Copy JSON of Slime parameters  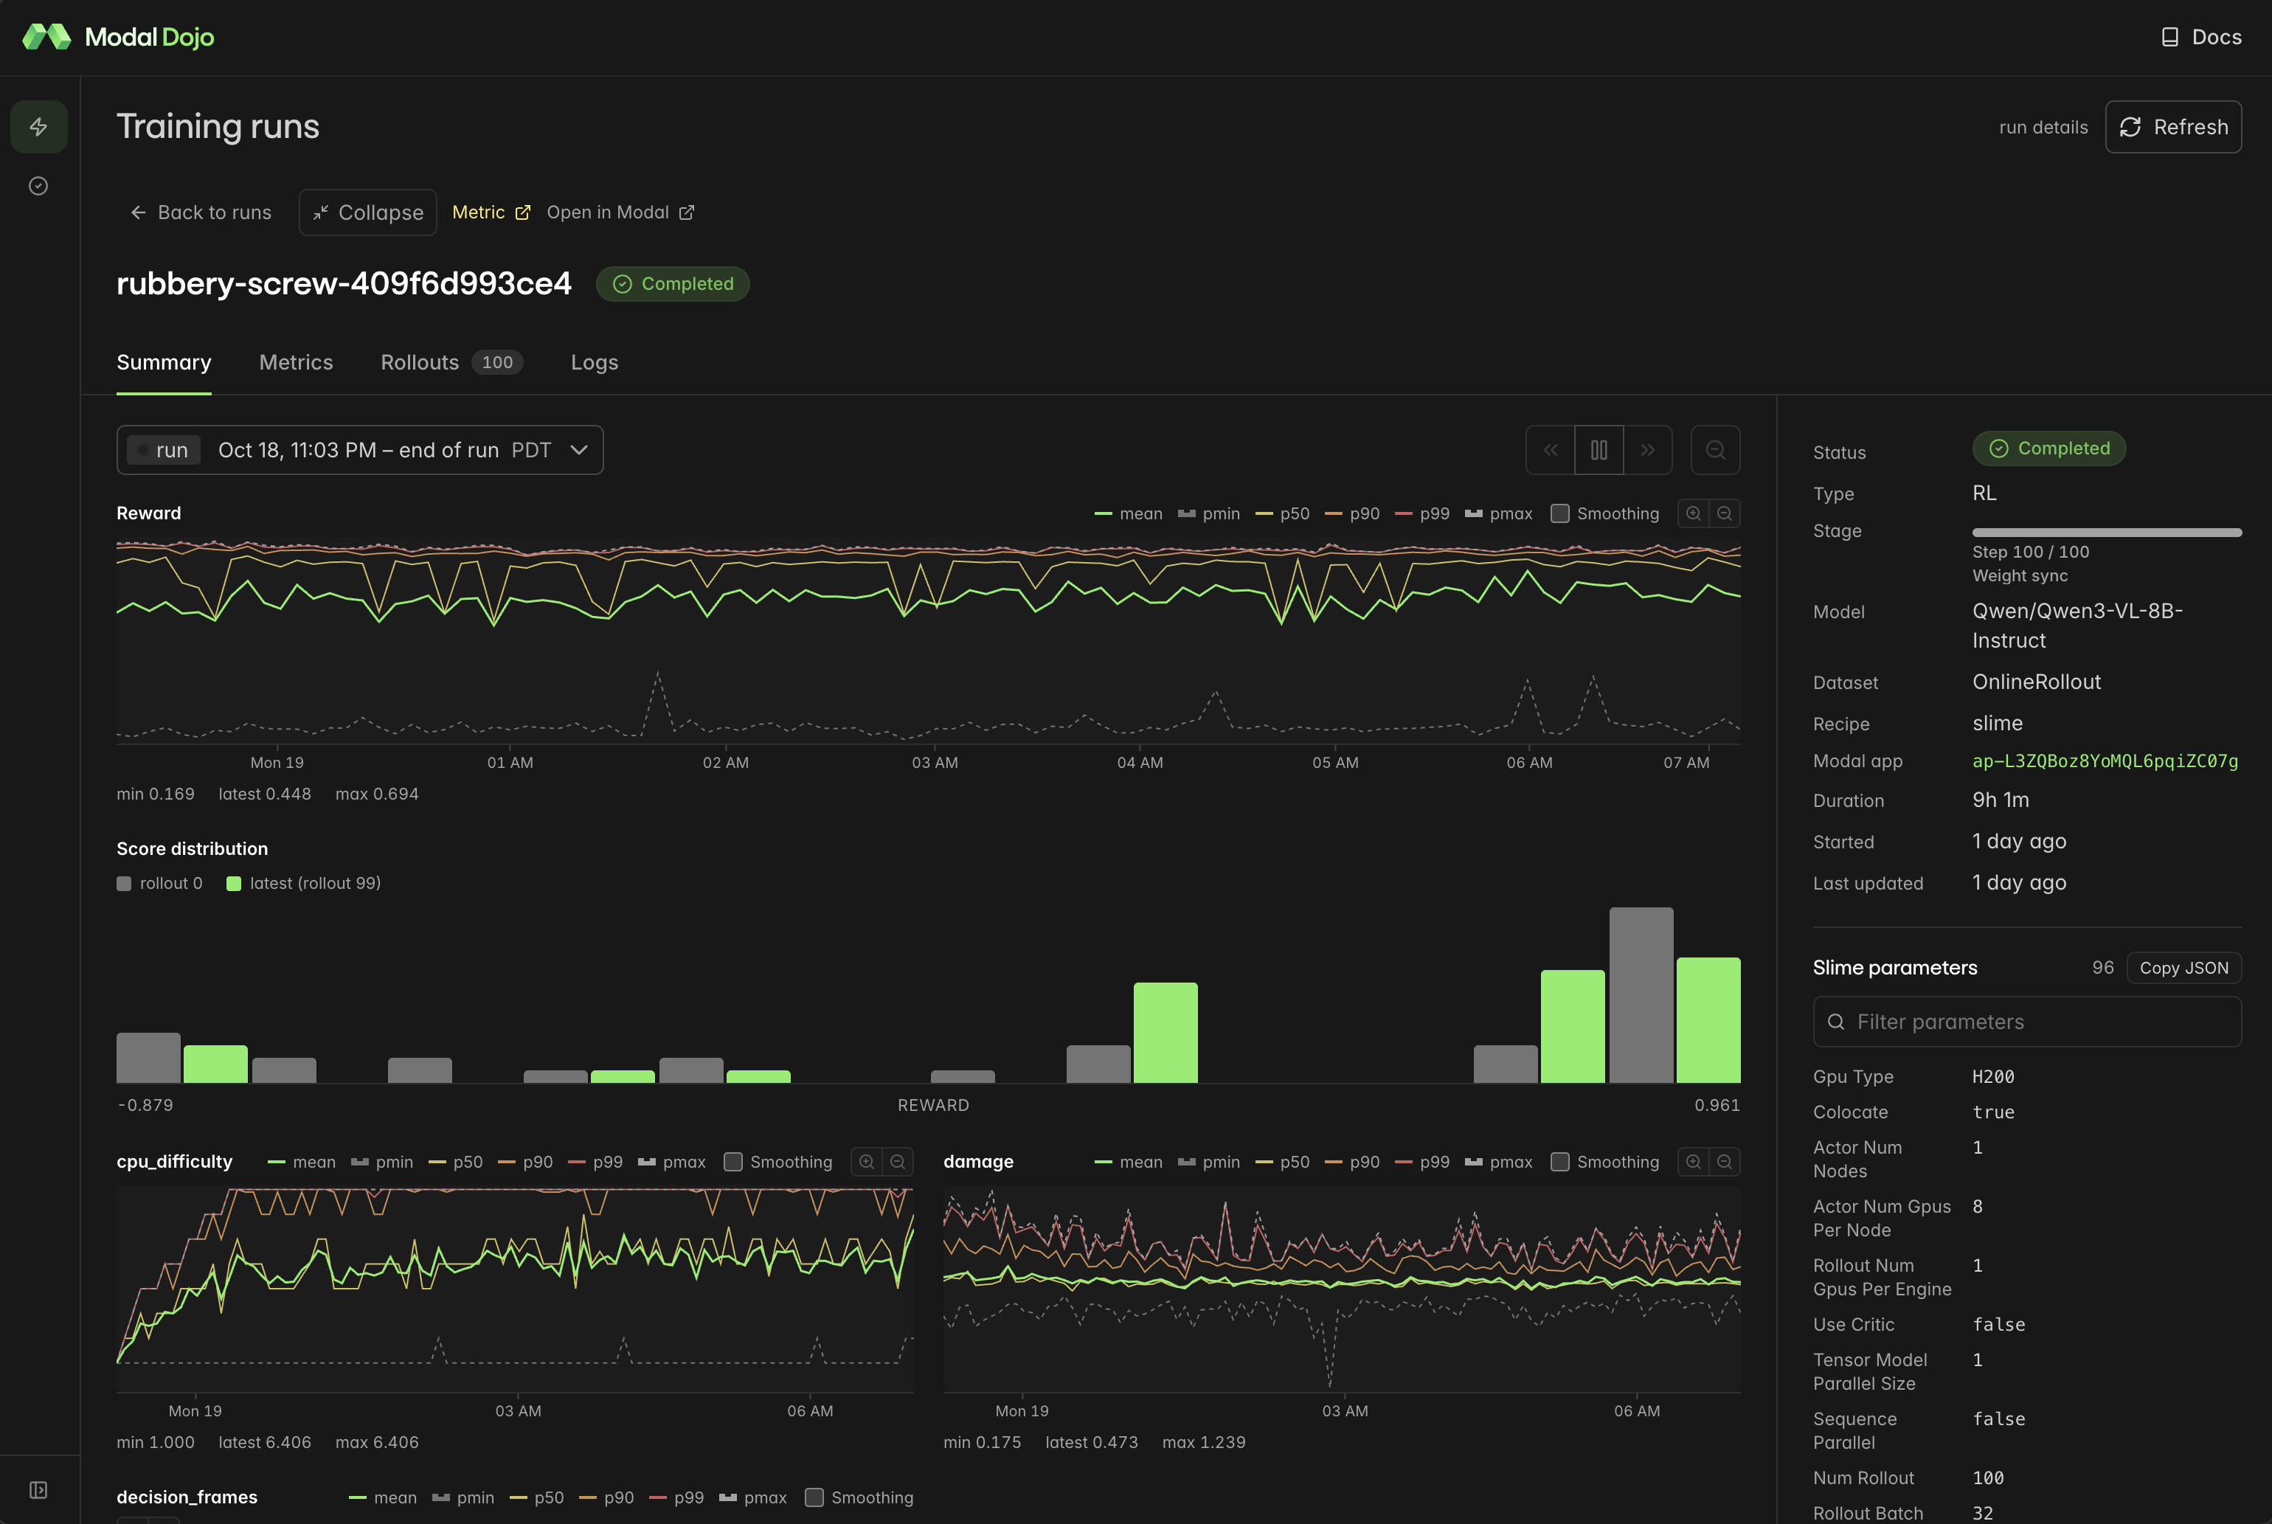tap(2183, 968)
